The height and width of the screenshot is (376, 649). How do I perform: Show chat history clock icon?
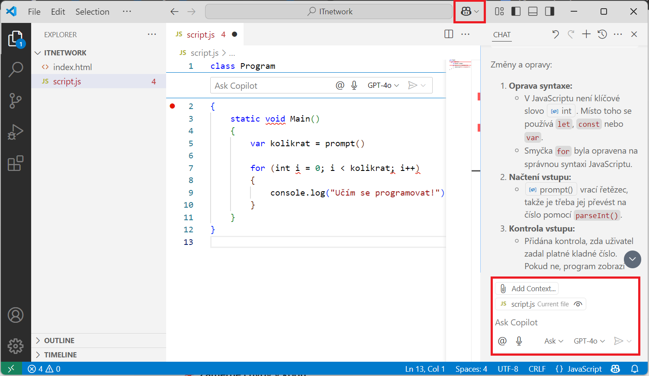[x=602, y=34]
